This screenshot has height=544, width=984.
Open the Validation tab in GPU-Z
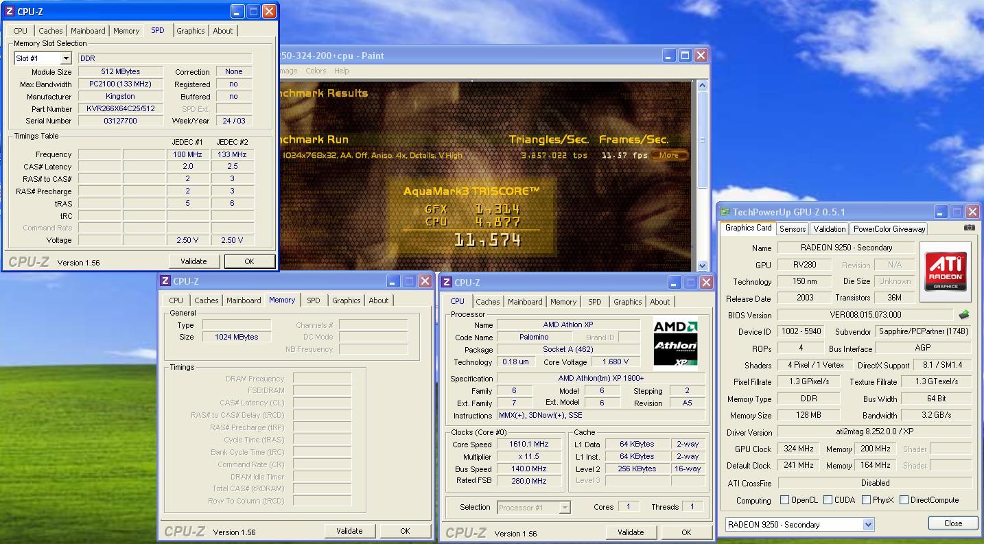pos(829,229)
